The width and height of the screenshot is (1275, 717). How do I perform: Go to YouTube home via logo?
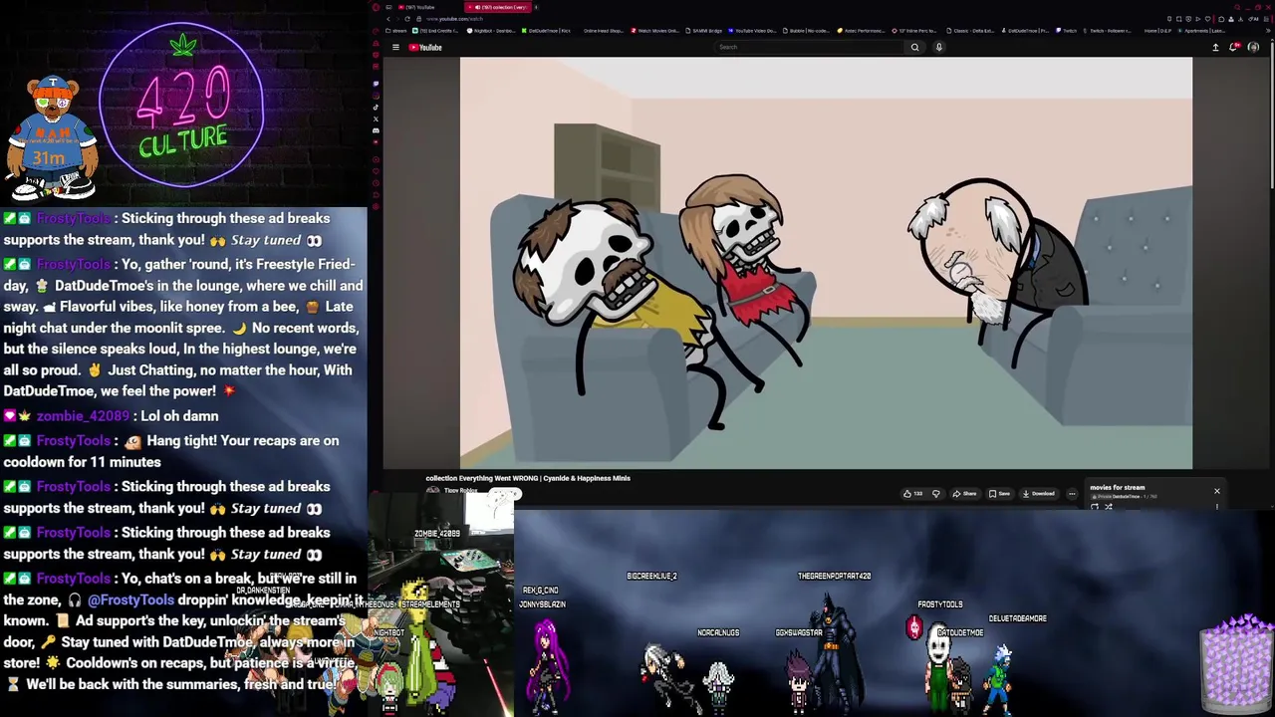click(x=425, y=47)
